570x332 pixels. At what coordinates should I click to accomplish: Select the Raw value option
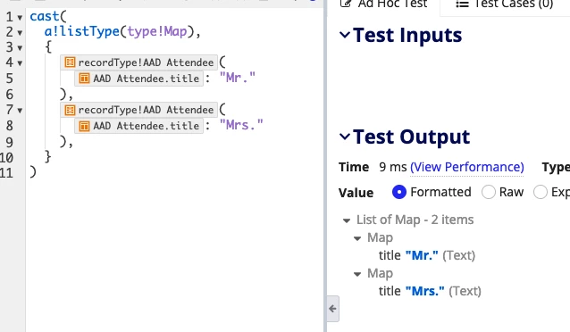pyautogui.click(x=488, y=192)
